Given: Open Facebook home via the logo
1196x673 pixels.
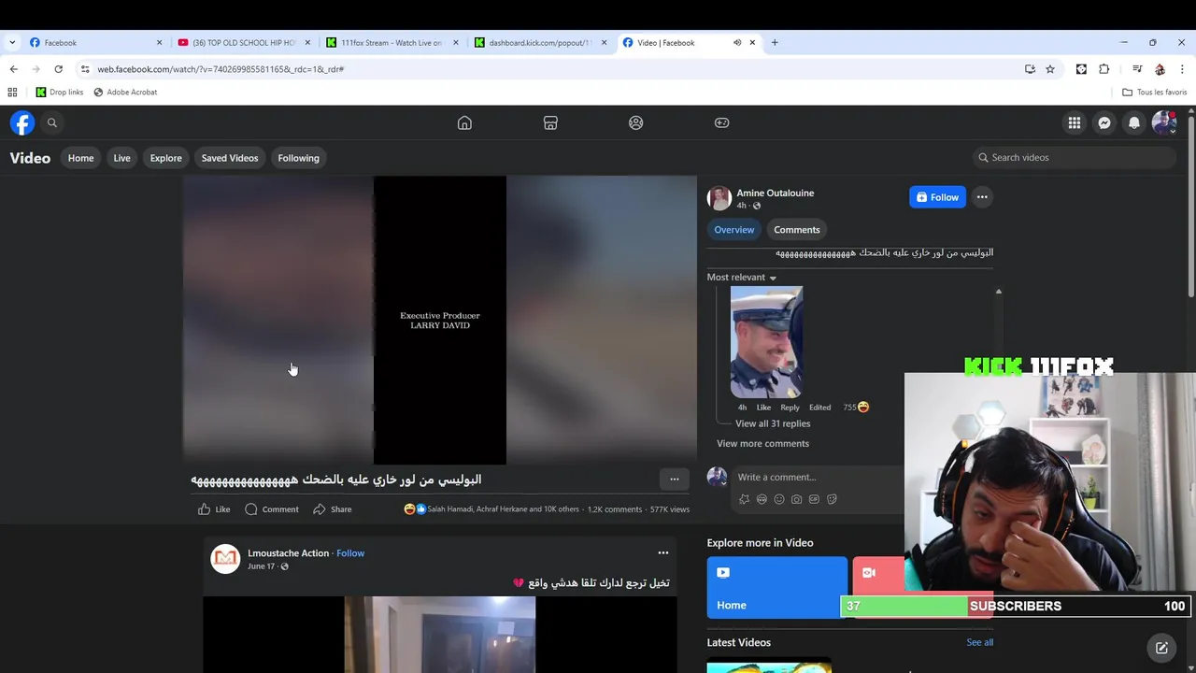Looking at the screenshot, I should (x=22, y=122).
